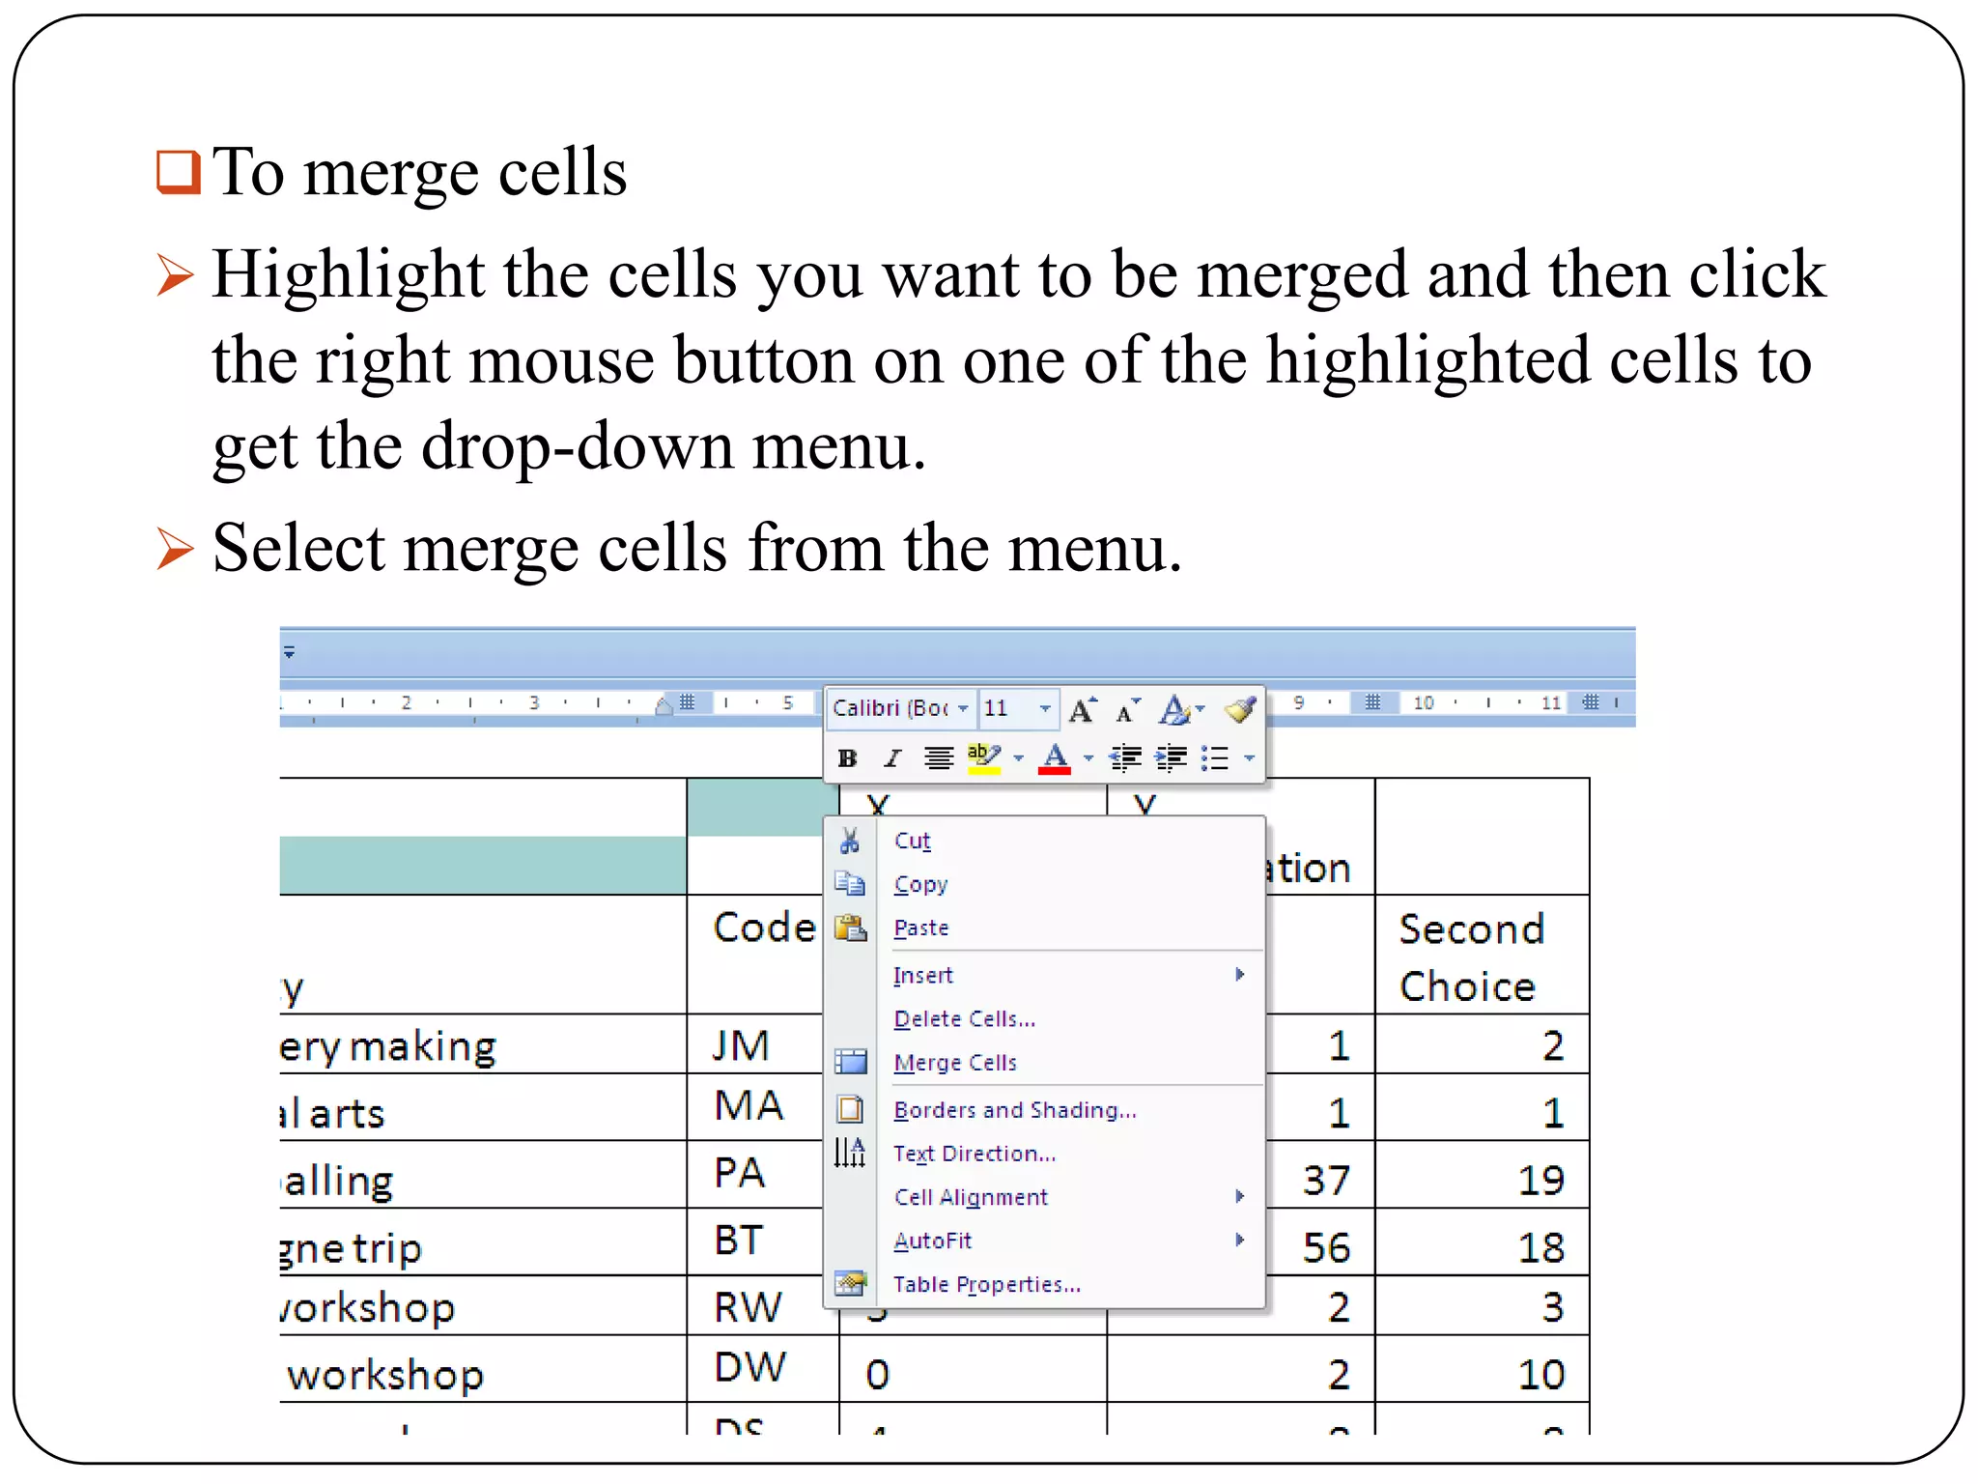1978x1484 pixels.
Task: Click the 'ery making' row label
Action: coord(388,1046)
